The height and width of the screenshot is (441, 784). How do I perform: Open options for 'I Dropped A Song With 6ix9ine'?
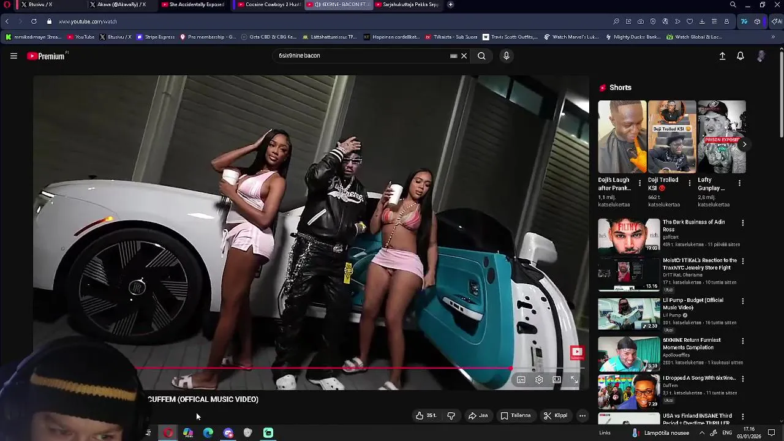tap(743, 379)
